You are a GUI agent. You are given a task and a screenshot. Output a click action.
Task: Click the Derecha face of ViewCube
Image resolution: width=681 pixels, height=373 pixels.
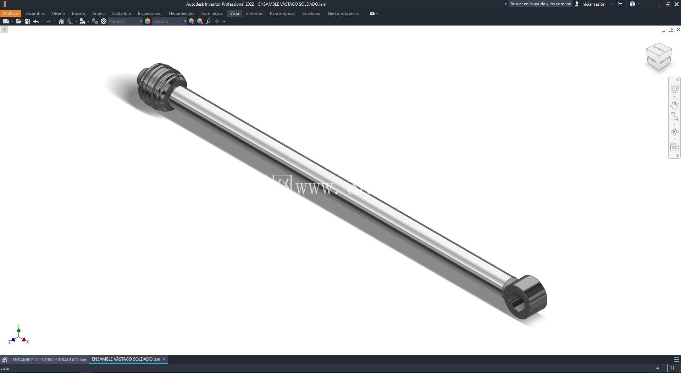(x=665, y=60)
